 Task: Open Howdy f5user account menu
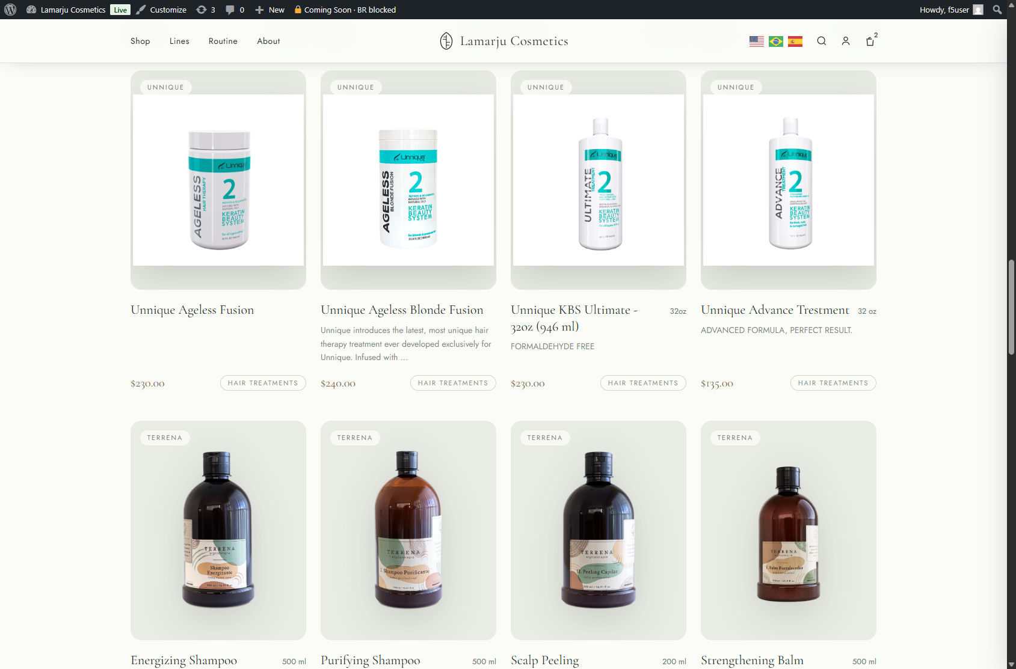951,10
